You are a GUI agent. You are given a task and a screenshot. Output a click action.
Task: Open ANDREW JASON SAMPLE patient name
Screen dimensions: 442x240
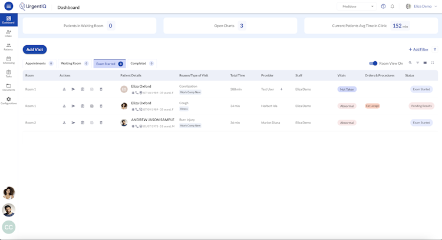(153, 119)
